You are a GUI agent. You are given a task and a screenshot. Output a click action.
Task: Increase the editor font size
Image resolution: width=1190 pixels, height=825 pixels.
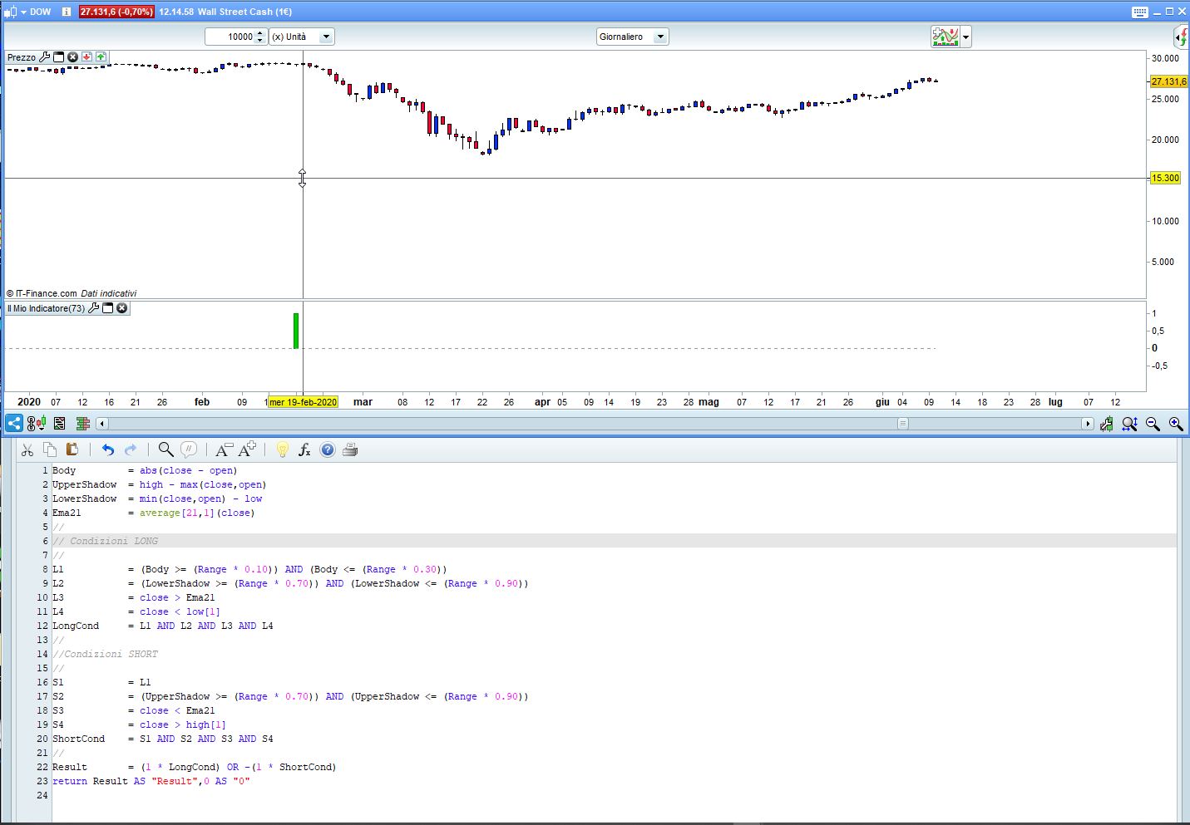(x=247, y=449)
